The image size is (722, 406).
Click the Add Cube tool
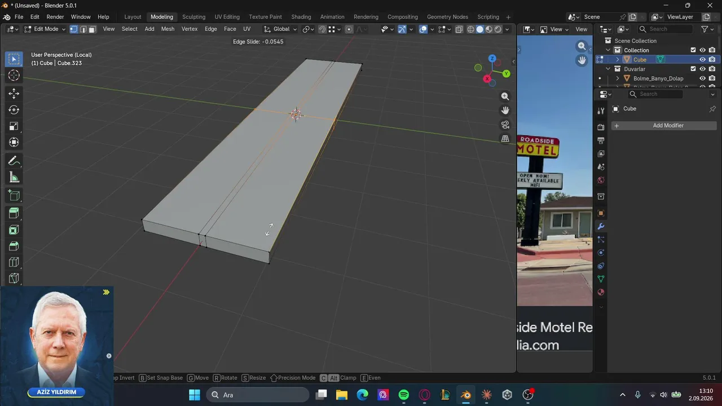(14, 196)
